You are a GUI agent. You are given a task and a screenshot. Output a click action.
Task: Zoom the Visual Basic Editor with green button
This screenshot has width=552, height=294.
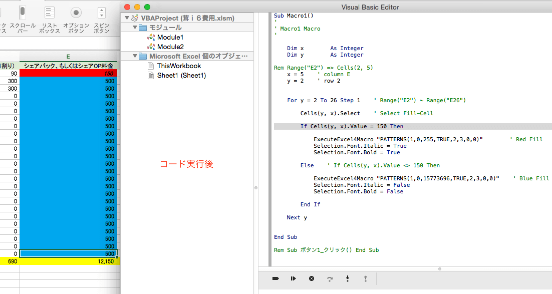(x=147, y=7)
